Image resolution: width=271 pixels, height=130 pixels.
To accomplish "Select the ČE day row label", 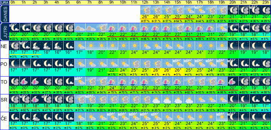I will click(x=4, y=118).
